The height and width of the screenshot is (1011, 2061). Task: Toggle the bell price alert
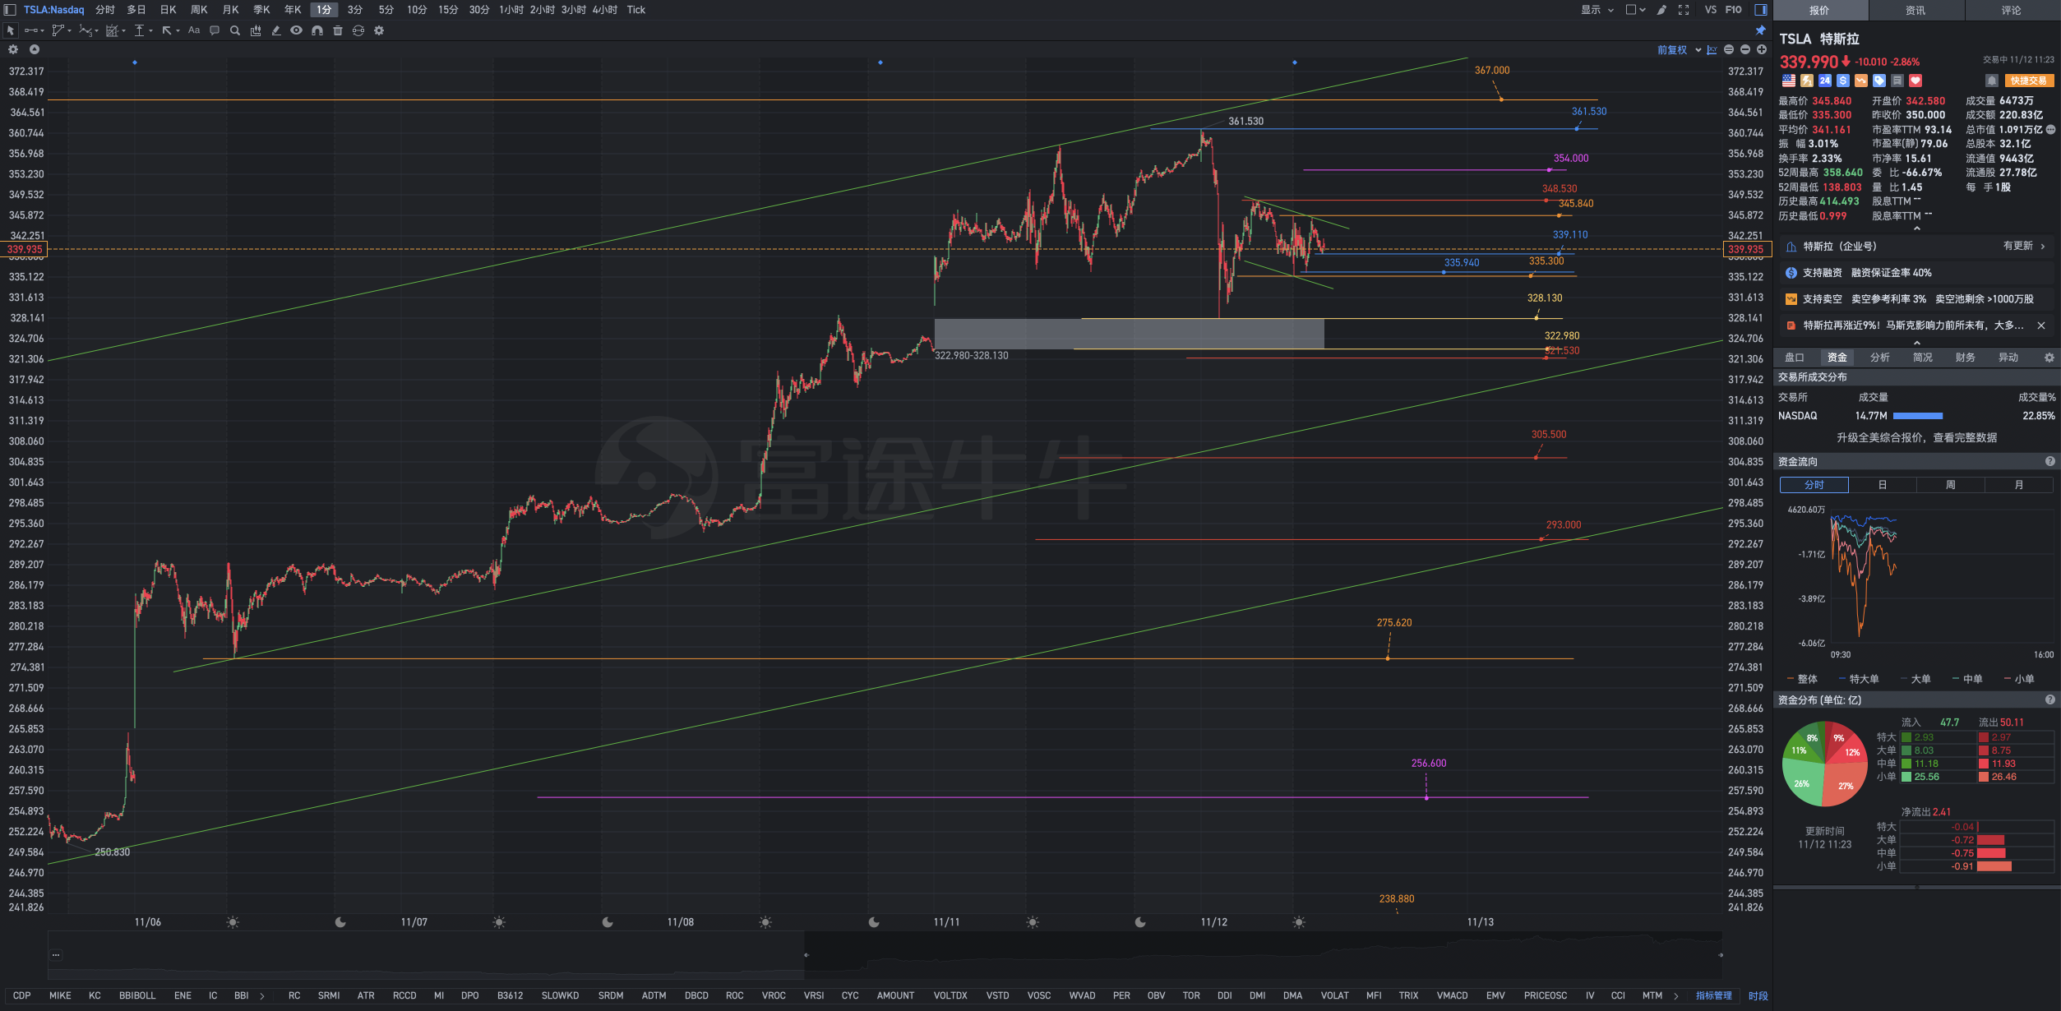click(1991, 81)
